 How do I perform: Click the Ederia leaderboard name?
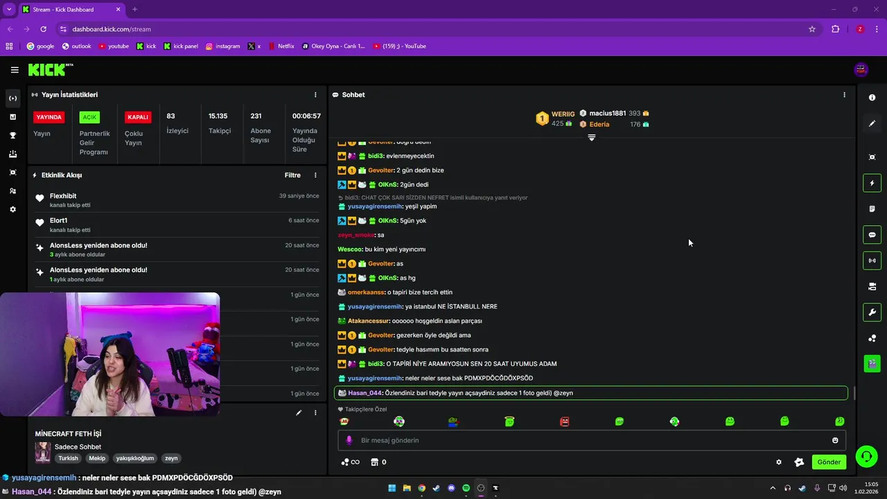(599, 124)
